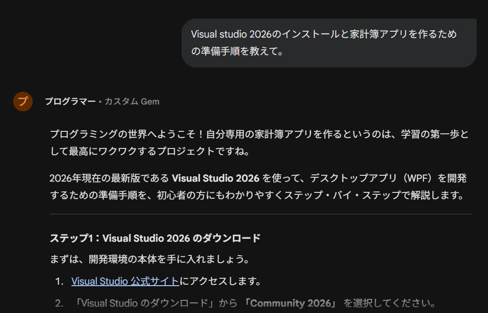Click the horizontal divider above ステップ1
488x313 pixels.
[261, 214]
